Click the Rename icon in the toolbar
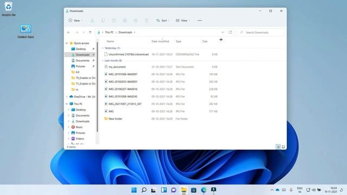The width and height of the screenshot is (347, 195). point(125,21)
